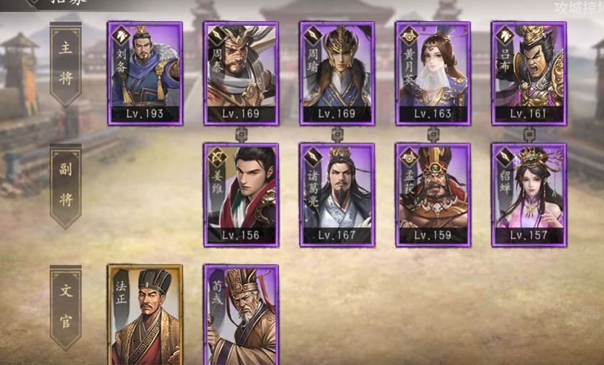Click link connector between 周泰 and 姜维
The width and height of the screenshot is (604, 365).
click(x=241, y=134)
